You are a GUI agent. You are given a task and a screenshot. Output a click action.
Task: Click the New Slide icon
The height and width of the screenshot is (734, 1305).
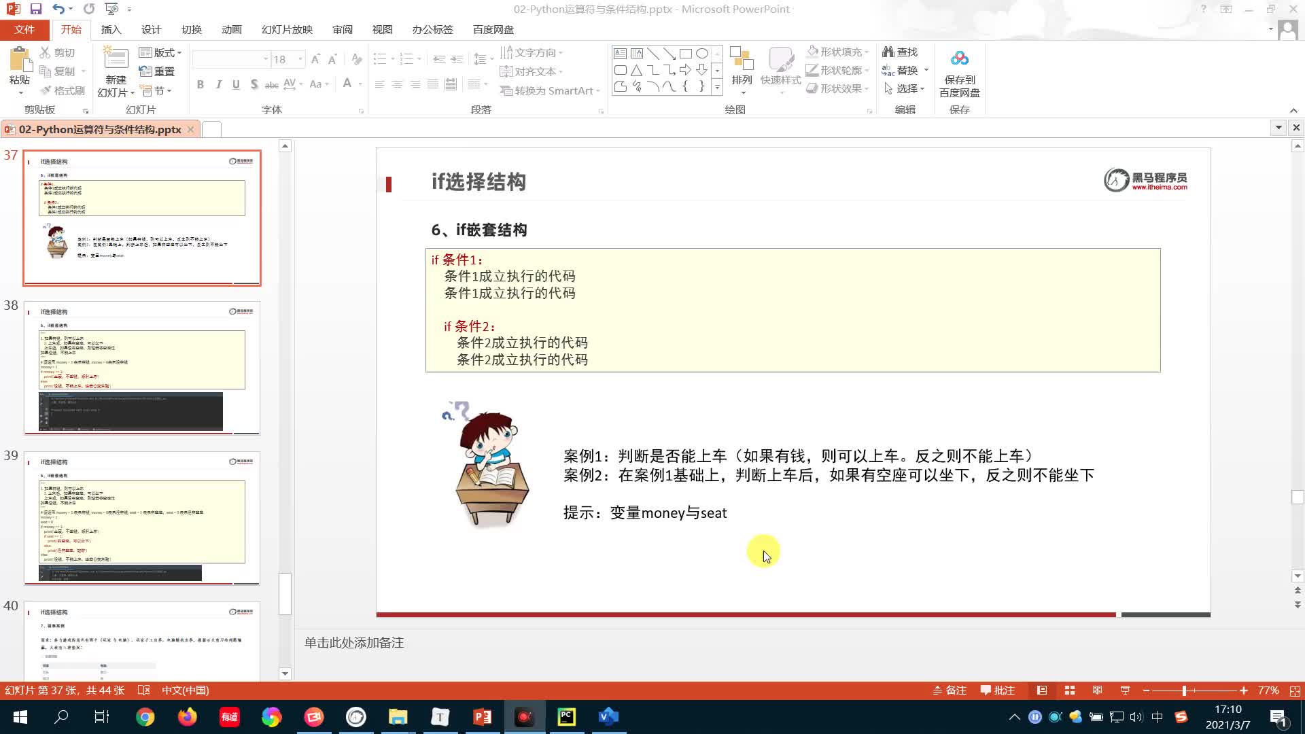[116, 58]
